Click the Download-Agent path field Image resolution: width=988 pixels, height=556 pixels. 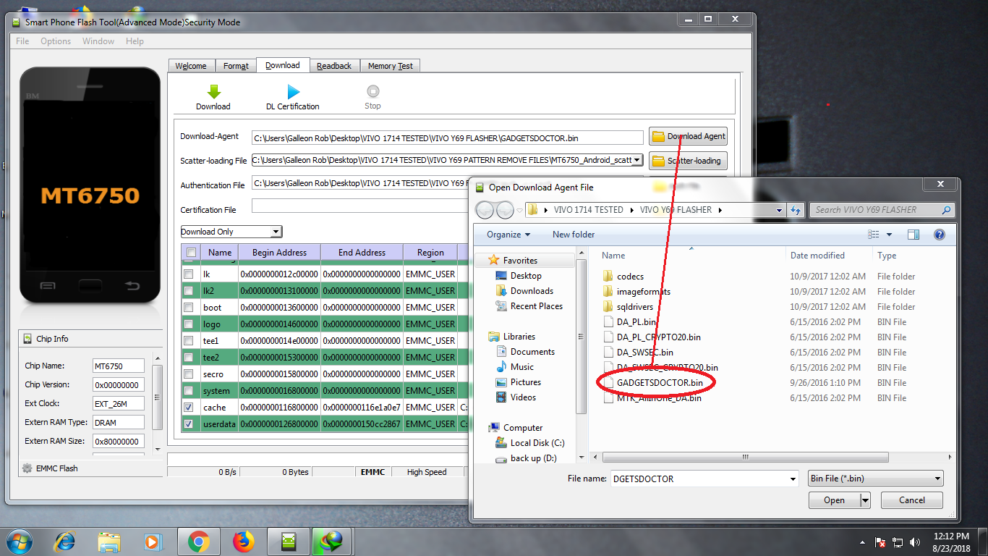point(447,138)
